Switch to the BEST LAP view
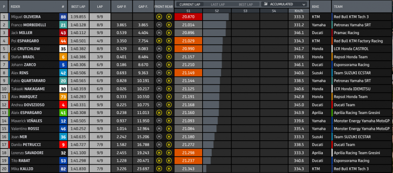 click(245, 4)
